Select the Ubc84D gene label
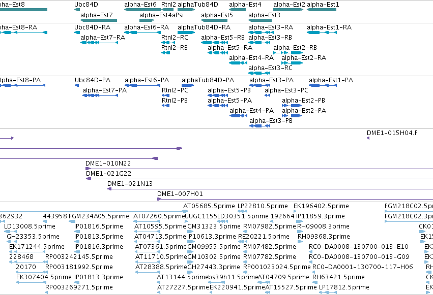This screenshot has width=433, height=295. click(86, 5)
